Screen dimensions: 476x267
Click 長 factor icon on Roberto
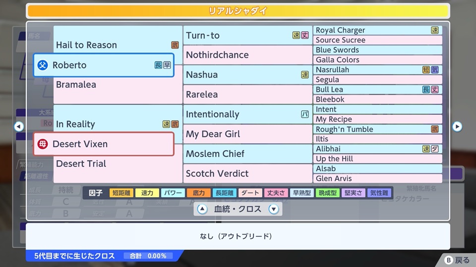(159, 65)
